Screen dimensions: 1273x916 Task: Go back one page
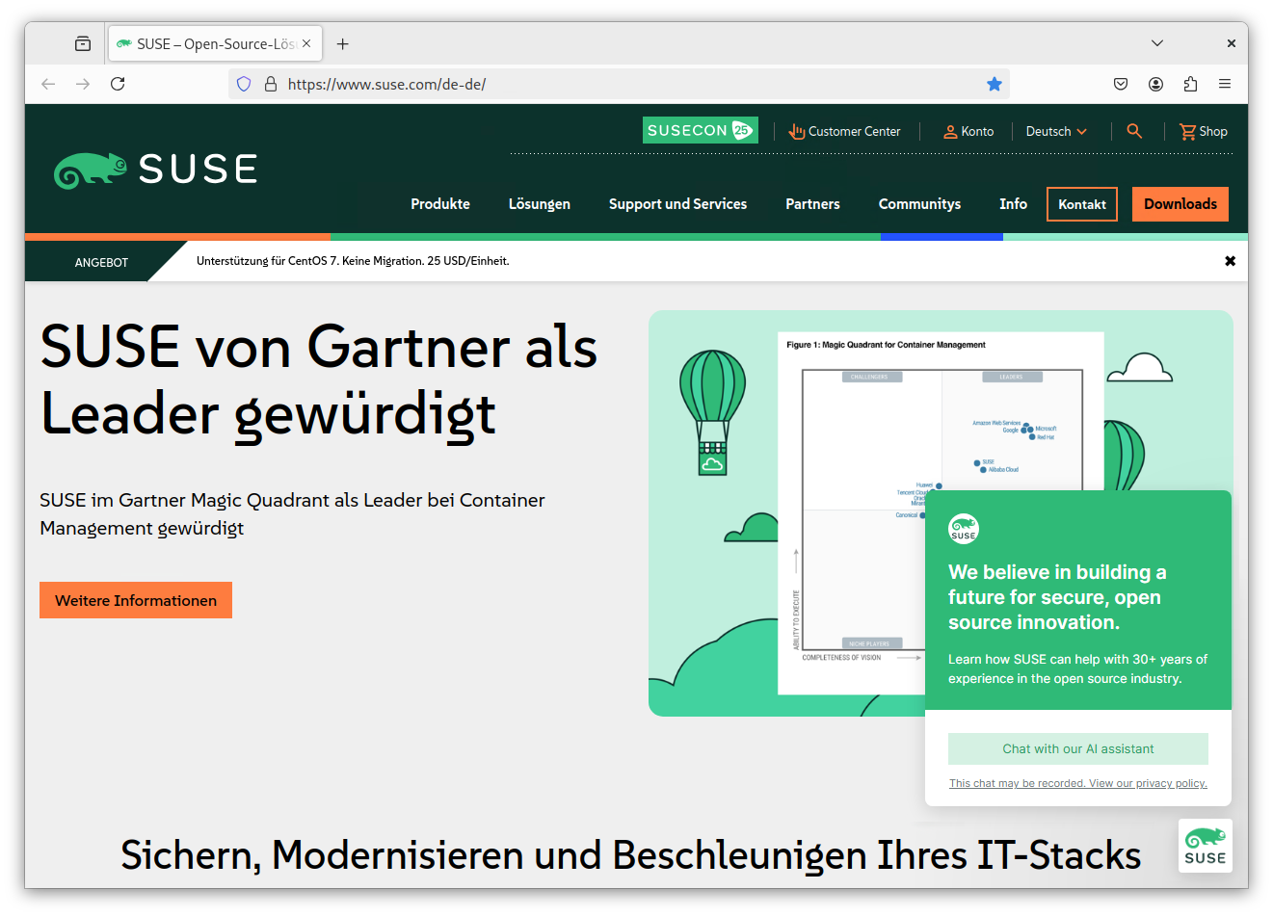(48, 84)
